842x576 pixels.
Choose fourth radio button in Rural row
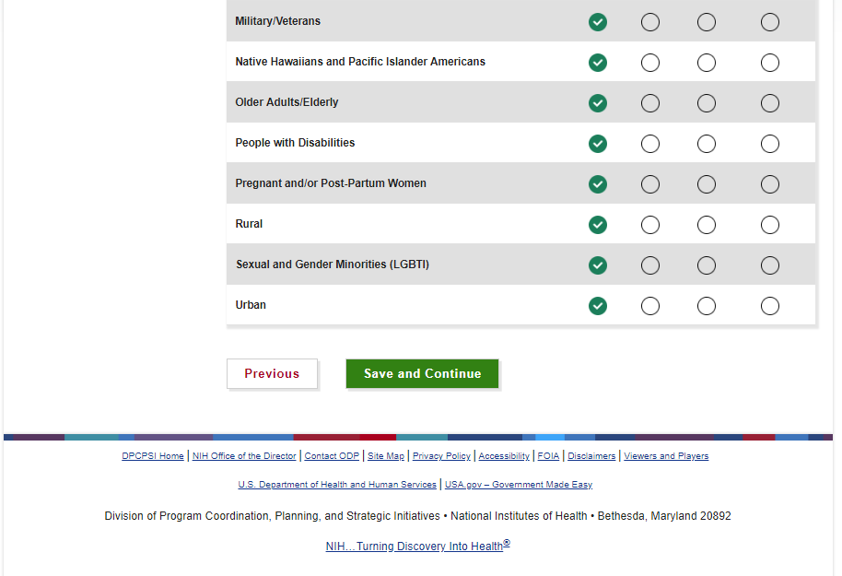[770, 225]
